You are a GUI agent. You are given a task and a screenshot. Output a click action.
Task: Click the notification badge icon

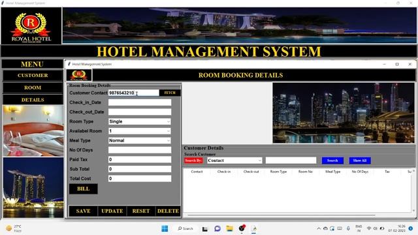[x=411, y=228]
